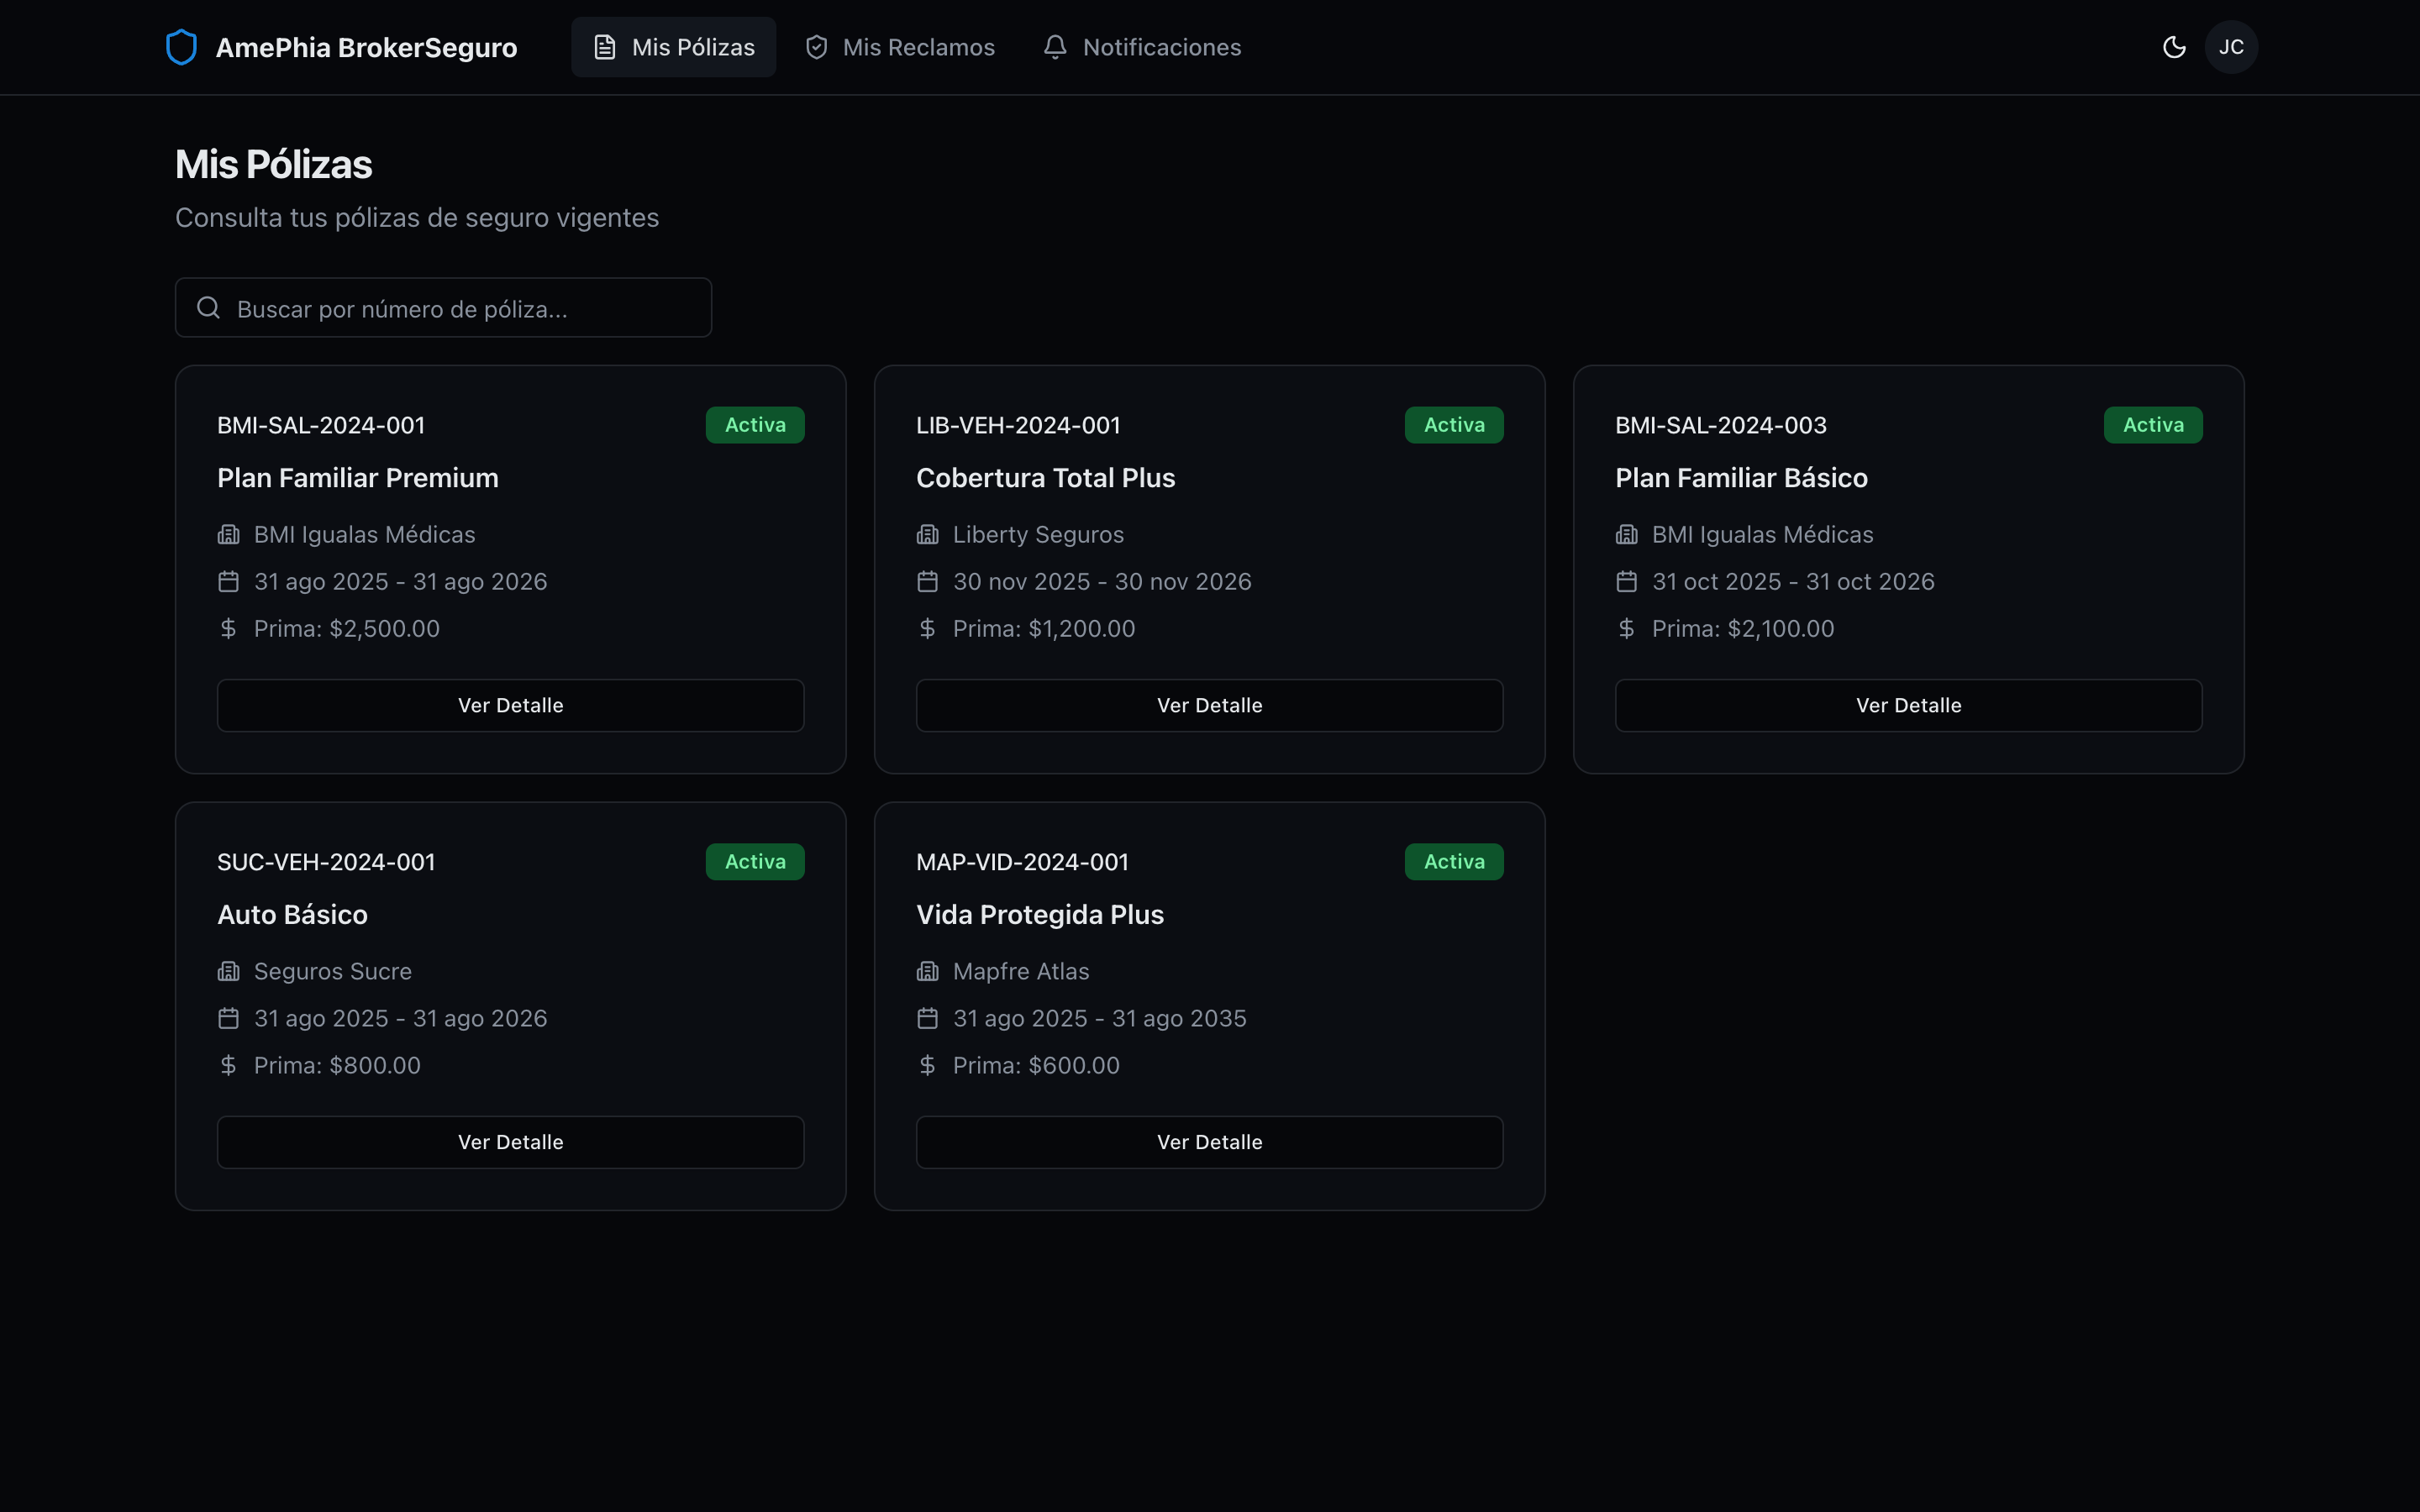
Task: Click the calendar icon beside 31 oct 2025
Action: click(1626, 582)
